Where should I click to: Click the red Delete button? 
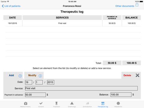tap(127, 75)
